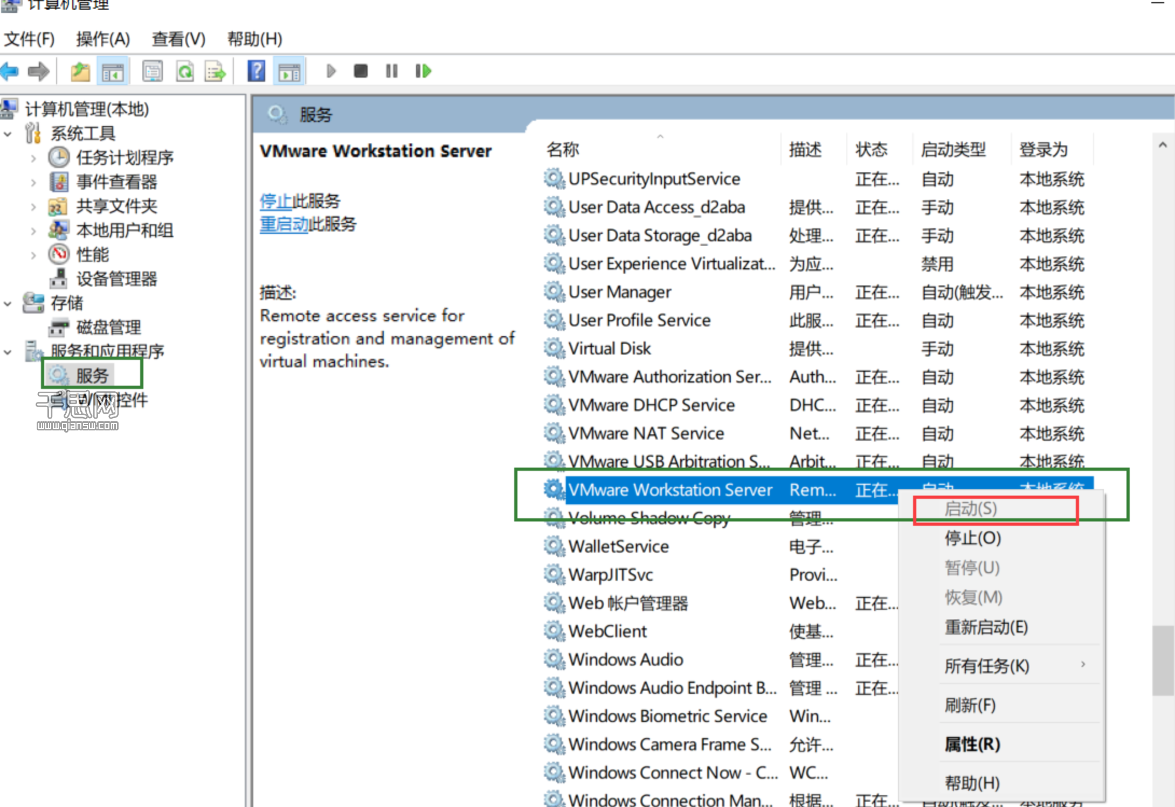The height and width of the screenshot is (807, 1175).
Task: Click the 重启动 service link
Action: click(x=284, y=224)
